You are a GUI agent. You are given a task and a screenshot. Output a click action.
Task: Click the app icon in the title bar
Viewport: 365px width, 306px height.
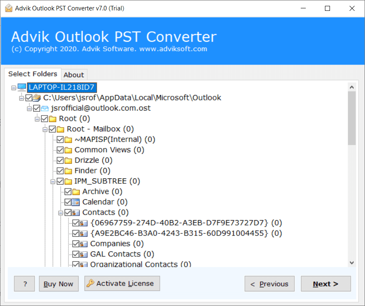click(8, 8)
